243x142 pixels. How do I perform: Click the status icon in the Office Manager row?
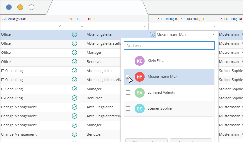(74, 53)
